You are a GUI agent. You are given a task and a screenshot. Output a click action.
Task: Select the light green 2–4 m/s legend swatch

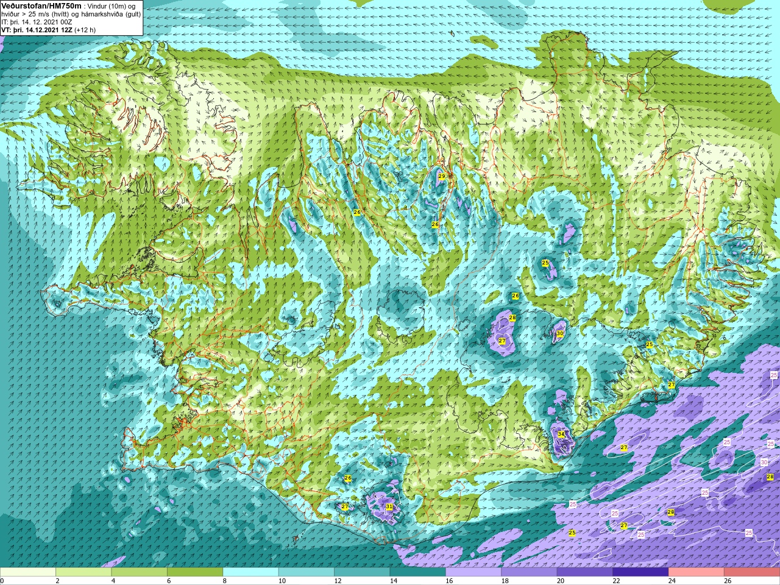[x=83, y=572]
